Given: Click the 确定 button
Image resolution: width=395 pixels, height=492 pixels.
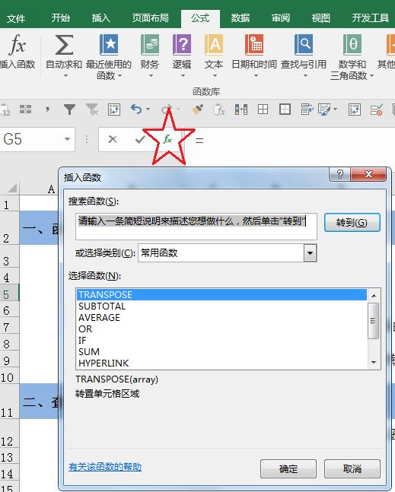Looking at the screenshot, I should (x=288, y=468).
